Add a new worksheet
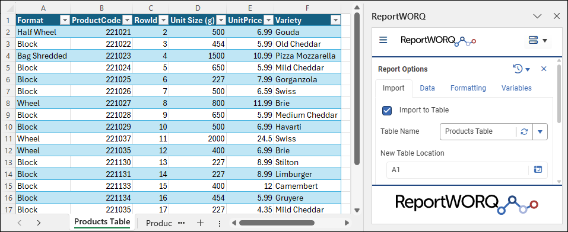Screen dimensions: 568x232 [200, 223]
